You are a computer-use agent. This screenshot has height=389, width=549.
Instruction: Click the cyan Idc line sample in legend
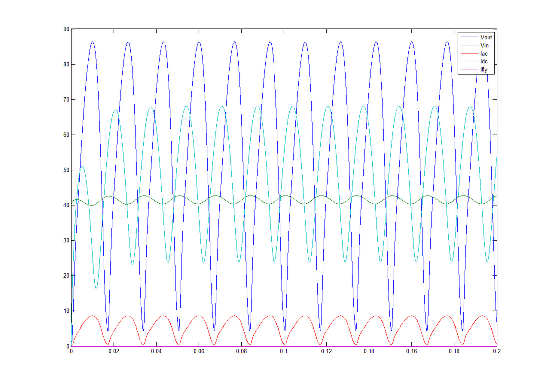[470, 62]
